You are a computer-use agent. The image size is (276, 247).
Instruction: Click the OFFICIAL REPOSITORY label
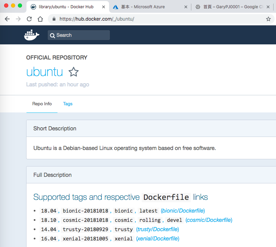pos(57,57)
